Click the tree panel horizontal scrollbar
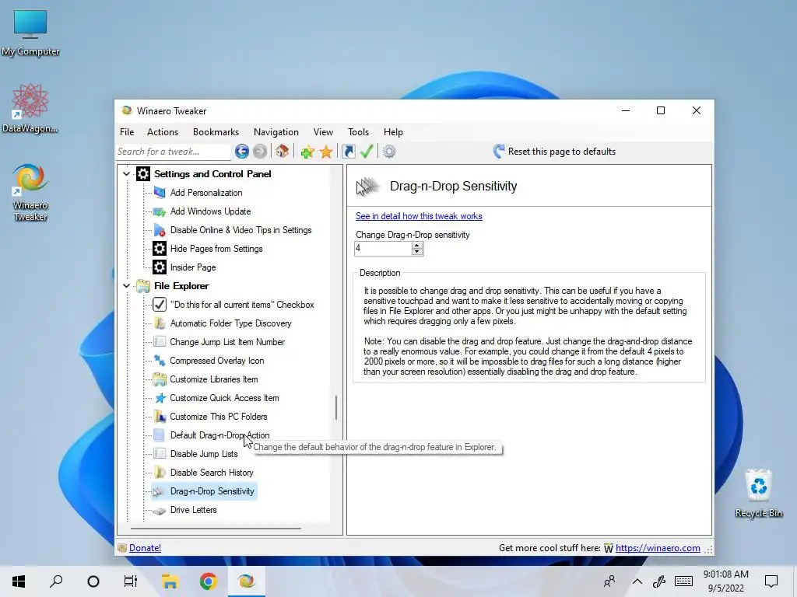This screenshot has height=597, width=797. pos(216,528)
